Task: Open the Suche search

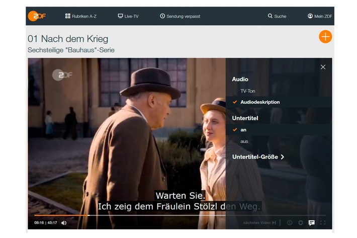Action: click(277, 16)
